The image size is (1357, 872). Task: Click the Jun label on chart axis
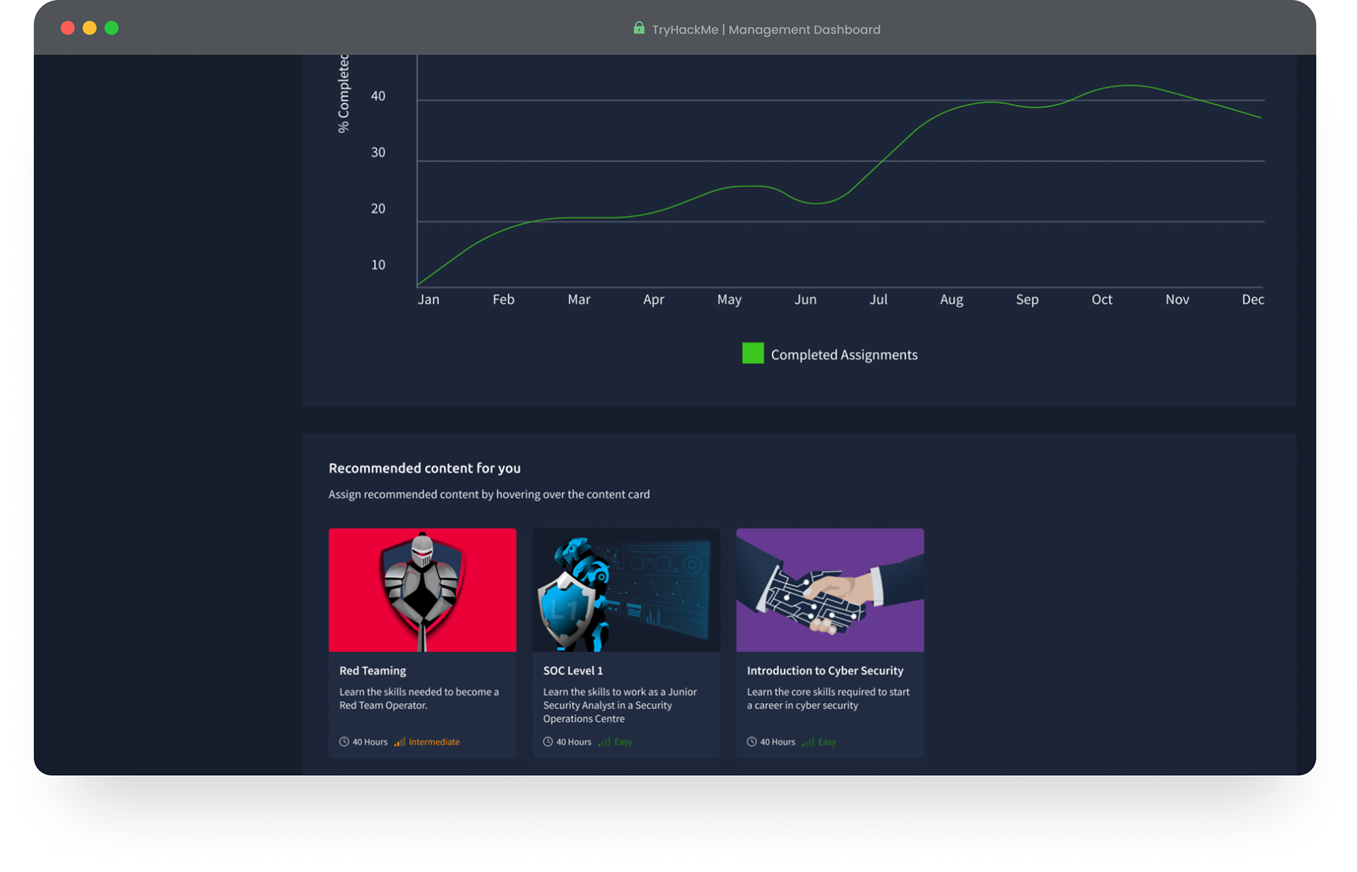805,299
